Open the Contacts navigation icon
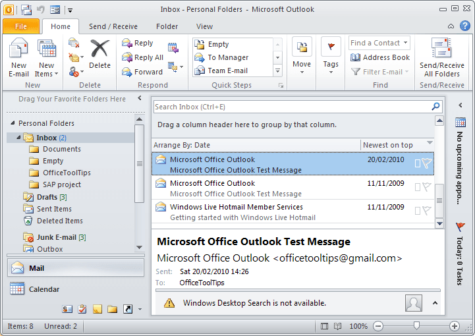The image size is (475, 336). (x=67, y=309)
